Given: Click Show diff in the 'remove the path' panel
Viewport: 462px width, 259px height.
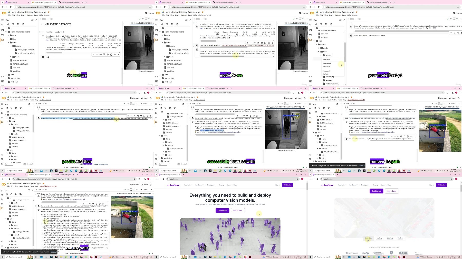Looking at the screenshot, I should click(x=362, y=165).
